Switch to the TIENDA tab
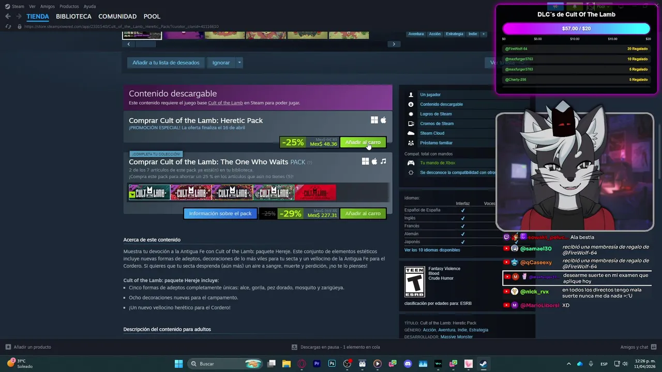 [38, 17]
